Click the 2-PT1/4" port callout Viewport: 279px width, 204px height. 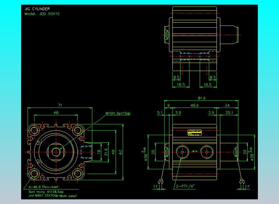point(185,186)
